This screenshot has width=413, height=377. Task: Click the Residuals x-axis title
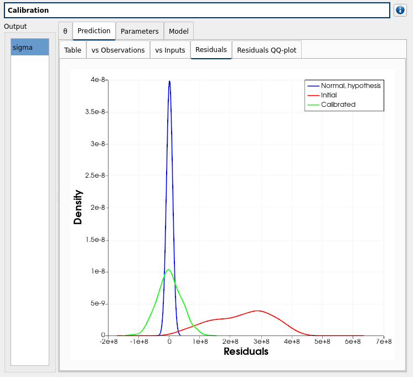(x=246, y=352)
